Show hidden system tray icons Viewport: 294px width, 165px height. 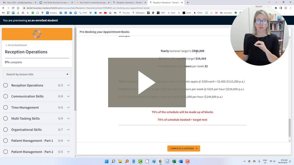(x=244, y=161)
